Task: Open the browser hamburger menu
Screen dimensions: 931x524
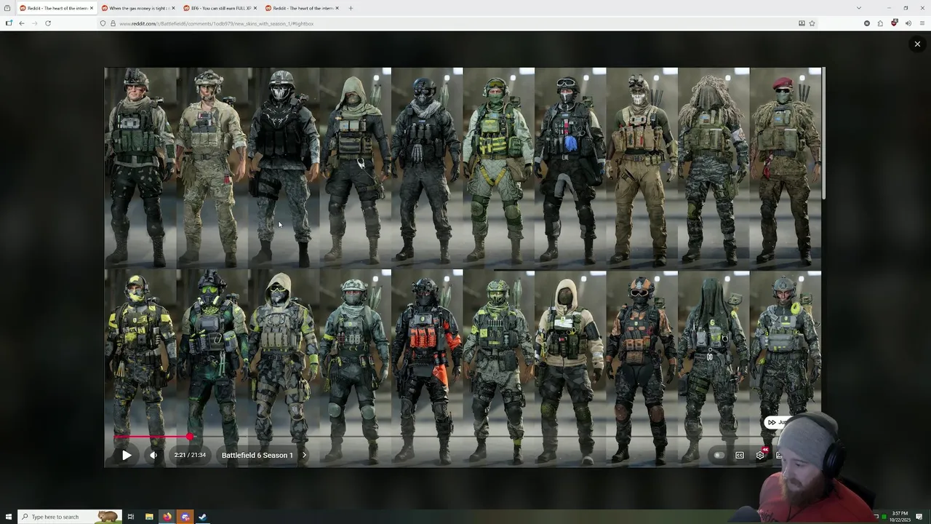Action: [x=922, y=23]
